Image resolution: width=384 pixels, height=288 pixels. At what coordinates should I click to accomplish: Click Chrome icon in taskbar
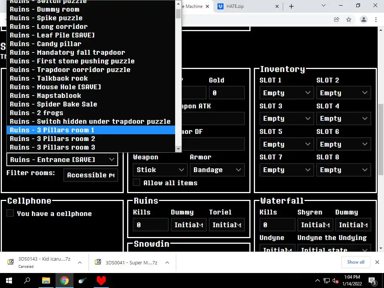pyautogui.click(x=64, y=280)
